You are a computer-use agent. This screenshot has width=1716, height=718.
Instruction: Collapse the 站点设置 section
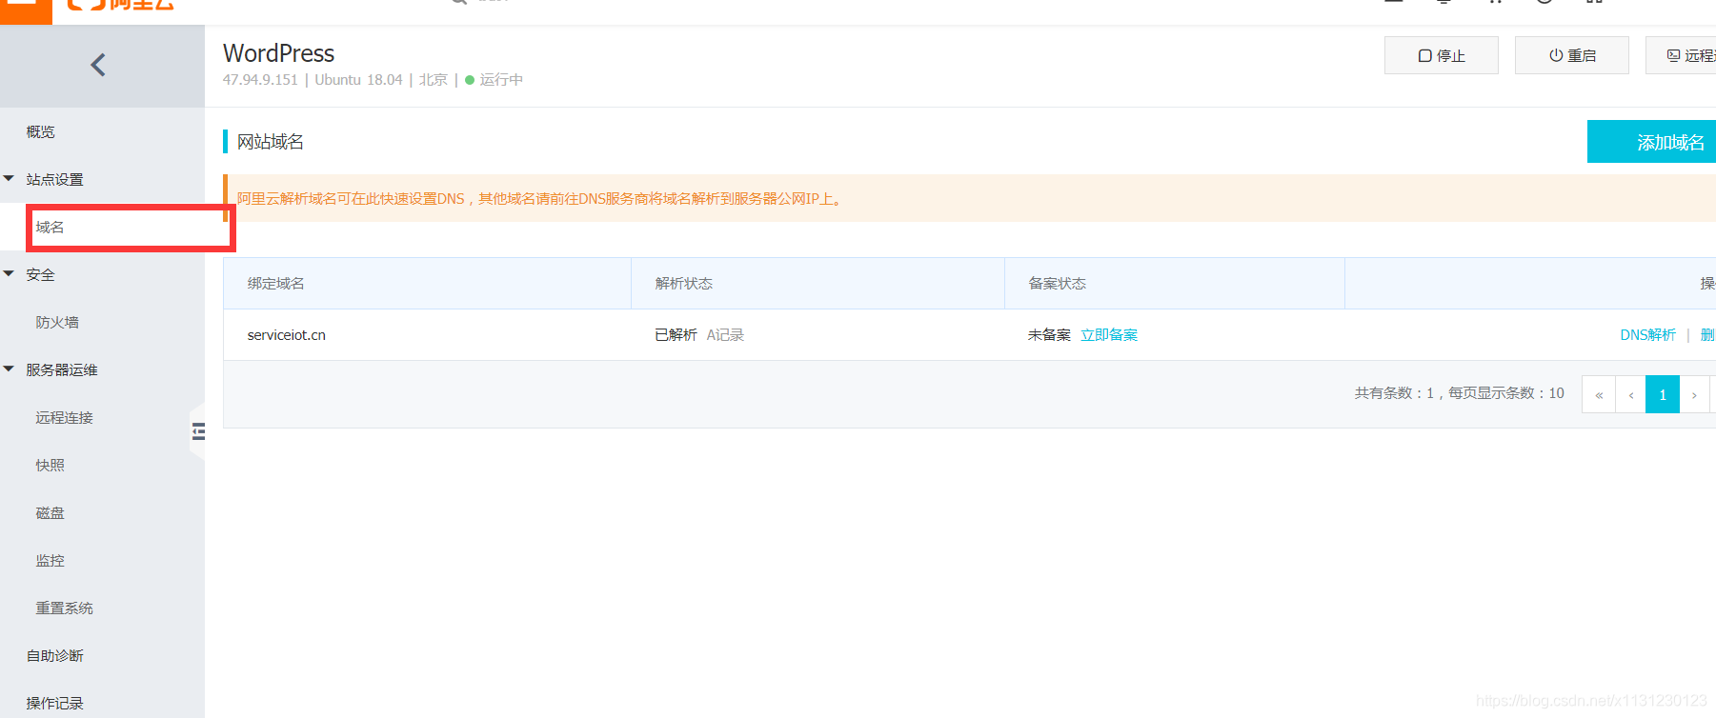(x=54, y=179)
